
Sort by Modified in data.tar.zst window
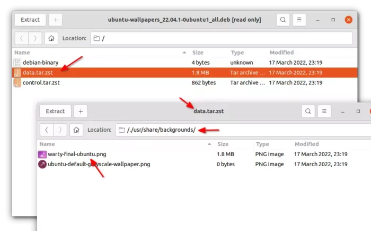click(307, 144)
